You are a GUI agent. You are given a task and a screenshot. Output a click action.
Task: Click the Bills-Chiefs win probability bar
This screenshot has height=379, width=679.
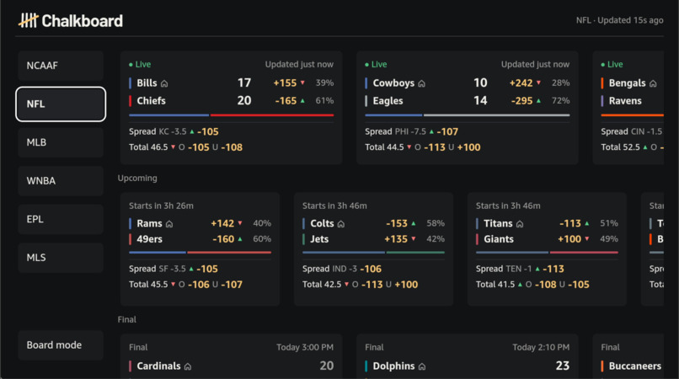point(231,115)
